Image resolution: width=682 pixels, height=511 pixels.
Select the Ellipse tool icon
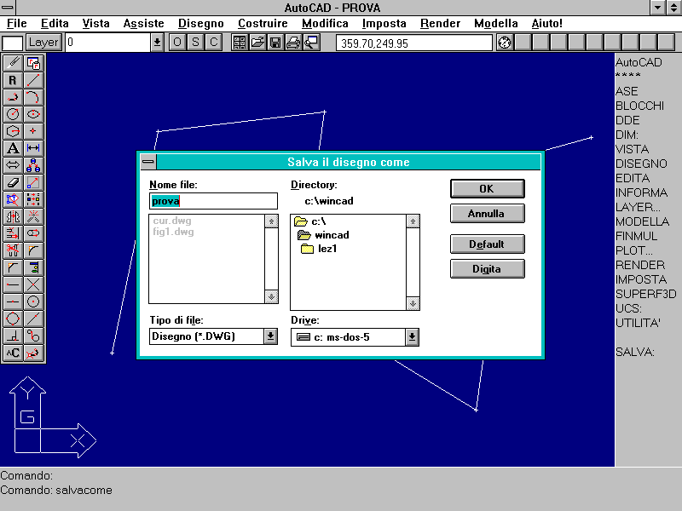[x=33, y=114]
